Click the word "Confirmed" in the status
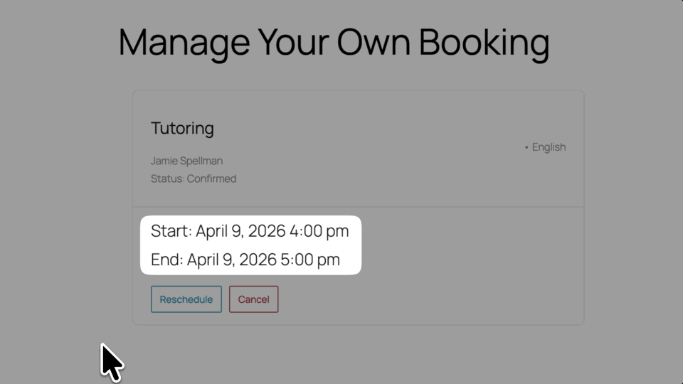 (211, 178)
